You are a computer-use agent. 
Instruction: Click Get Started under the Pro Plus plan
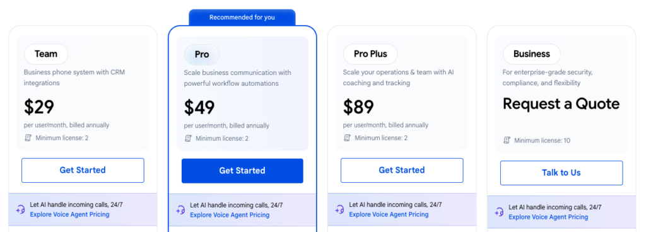[x=402, y=170]
